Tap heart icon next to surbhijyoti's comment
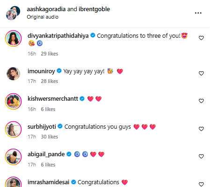The width and height of the screenshot is (210, 187). click(201, 129)
